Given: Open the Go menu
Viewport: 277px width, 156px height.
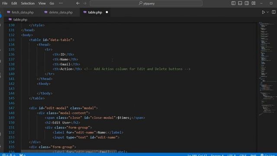Looking at the screenshot, I should click(52, 3).
